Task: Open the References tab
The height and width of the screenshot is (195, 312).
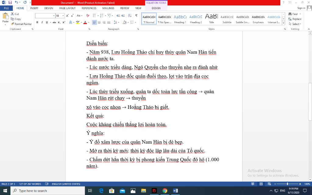Action: tap(89, 8)
